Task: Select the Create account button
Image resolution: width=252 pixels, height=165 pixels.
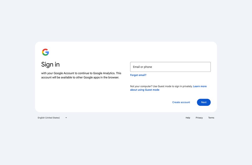Action: pyautogui.click(x=181, y=102)
